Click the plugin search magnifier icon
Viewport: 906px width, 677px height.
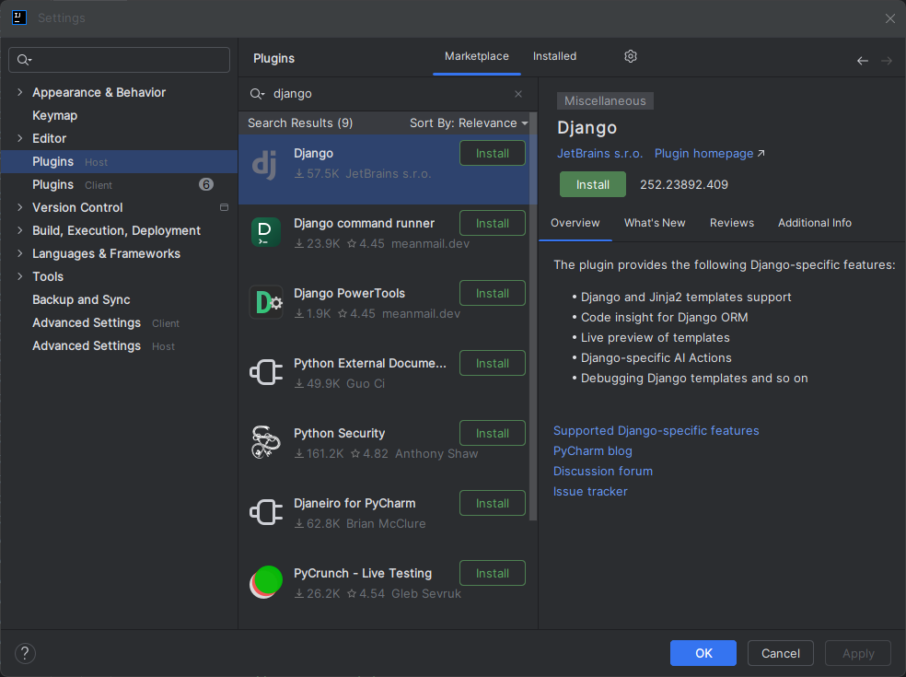(x=257, y=94)
